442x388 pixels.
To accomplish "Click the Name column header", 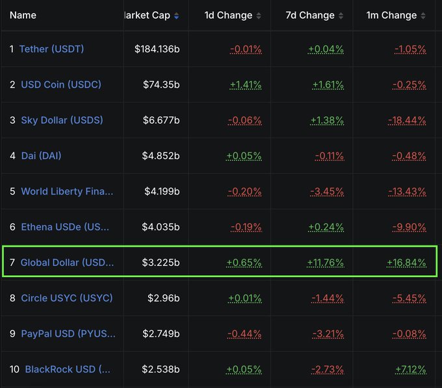I will 23,15.
